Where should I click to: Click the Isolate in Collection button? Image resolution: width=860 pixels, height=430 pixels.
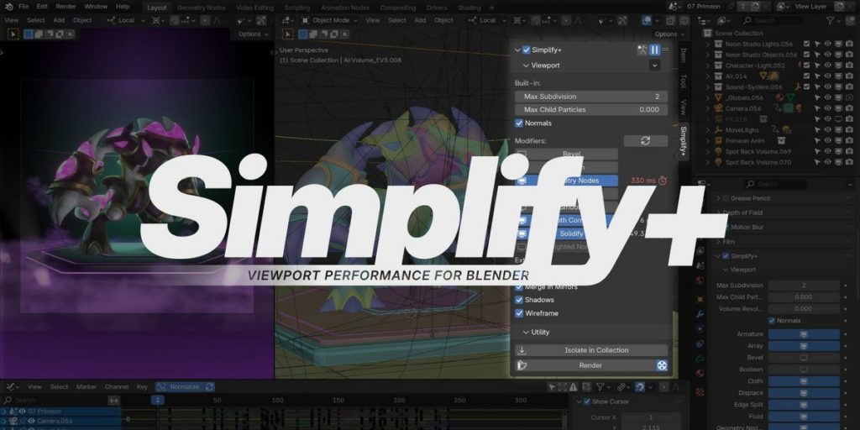point(590,350)
